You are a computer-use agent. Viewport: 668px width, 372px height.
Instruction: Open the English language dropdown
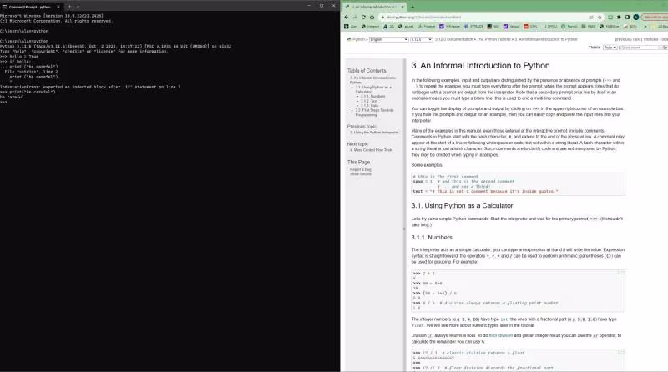(388, 39)
